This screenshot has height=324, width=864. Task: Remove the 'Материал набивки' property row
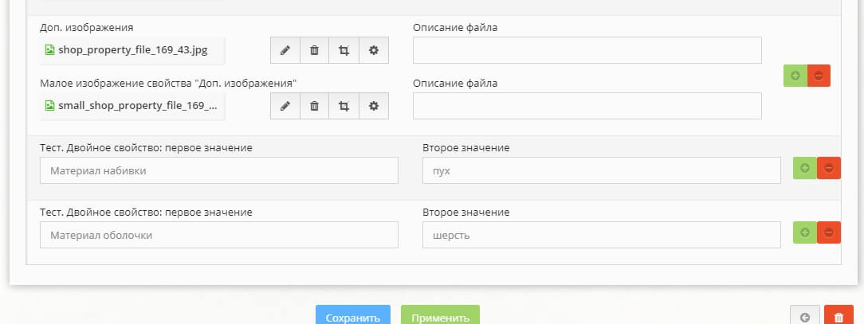pyautogui.click(x=829, y=168)
